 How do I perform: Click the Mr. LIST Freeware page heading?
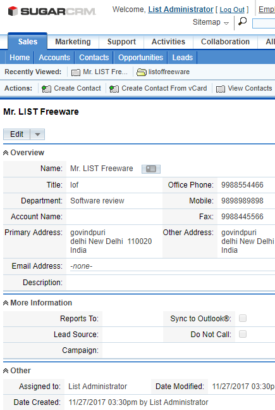coord(41,112)
